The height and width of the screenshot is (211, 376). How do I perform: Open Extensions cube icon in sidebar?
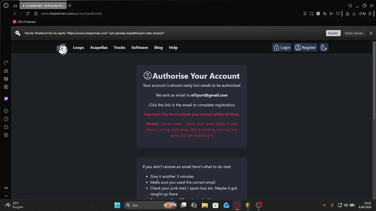tap(6, 127)
